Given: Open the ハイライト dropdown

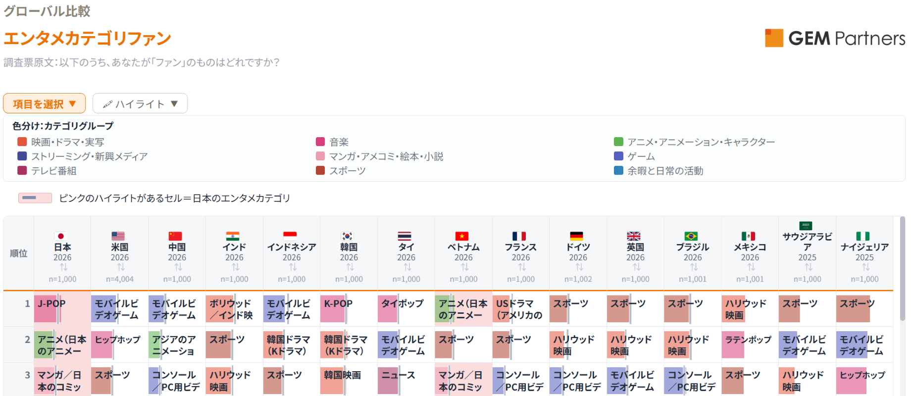Looking at the screenshot, I should click(x=140, y=103).
